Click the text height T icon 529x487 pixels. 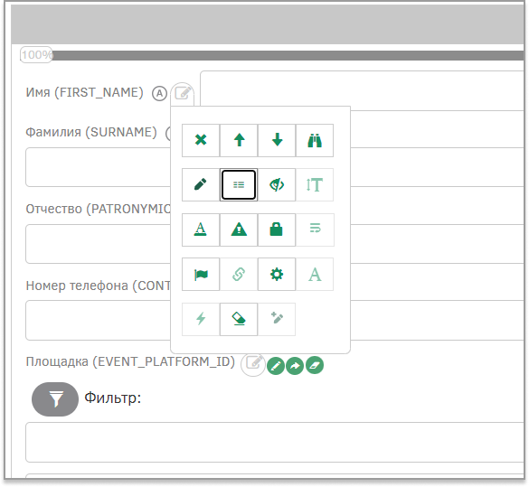pyautogui.click(x=315, y=184)
